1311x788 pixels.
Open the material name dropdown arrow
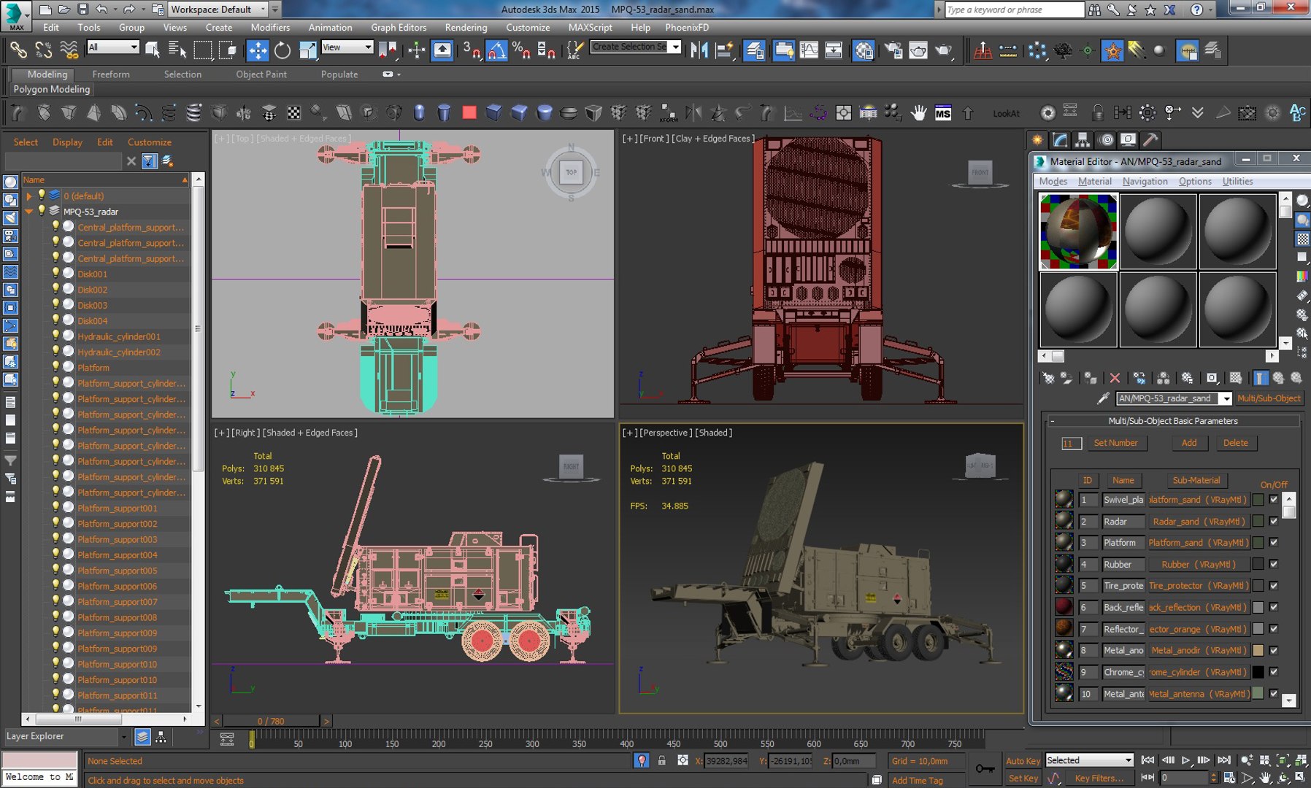(x=1226, y=398)
